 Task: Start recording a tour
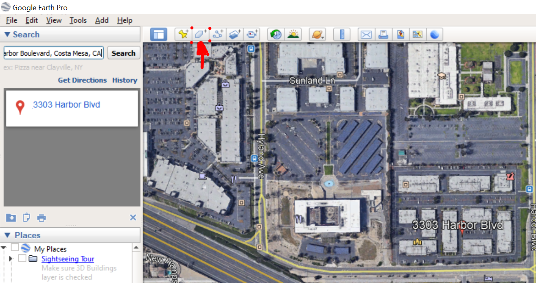pyautogui.click(x=252, y=34)
